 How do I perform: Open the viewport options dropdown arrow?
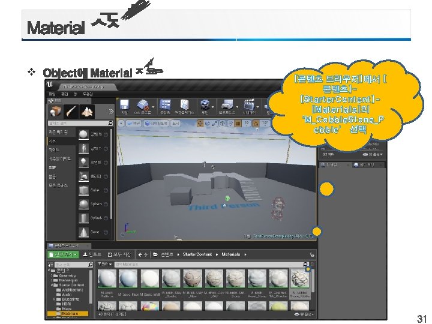click(x=121, y=124)
